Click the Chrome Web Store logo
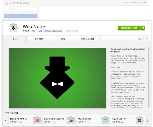Screen dimensions: 153x127 (x=7, y=3)
